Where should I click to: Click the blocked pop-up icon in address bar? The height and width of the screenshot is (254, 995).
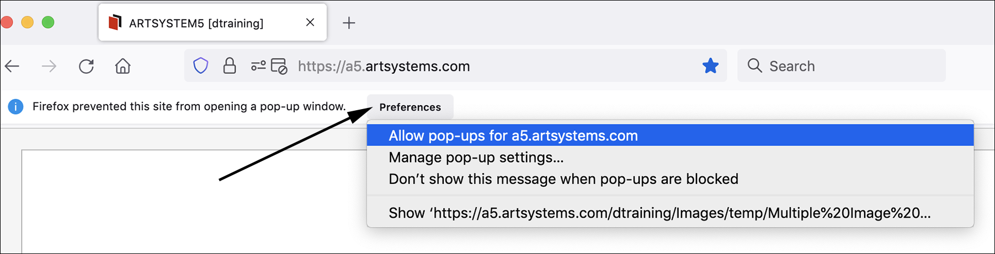279,66
